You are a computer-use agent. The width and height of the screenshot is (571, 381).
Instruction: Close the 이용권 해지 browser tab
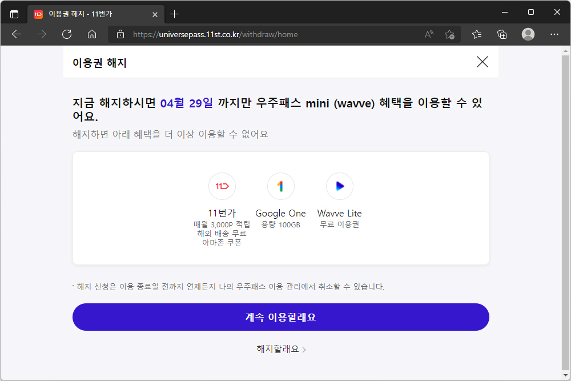[155, 15]
